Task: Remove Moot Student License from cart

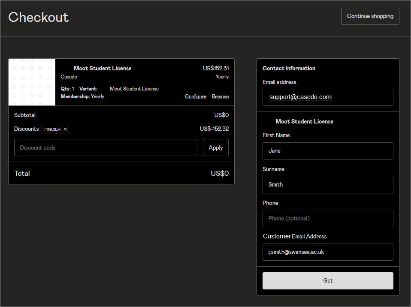Action: coord(220,96)
